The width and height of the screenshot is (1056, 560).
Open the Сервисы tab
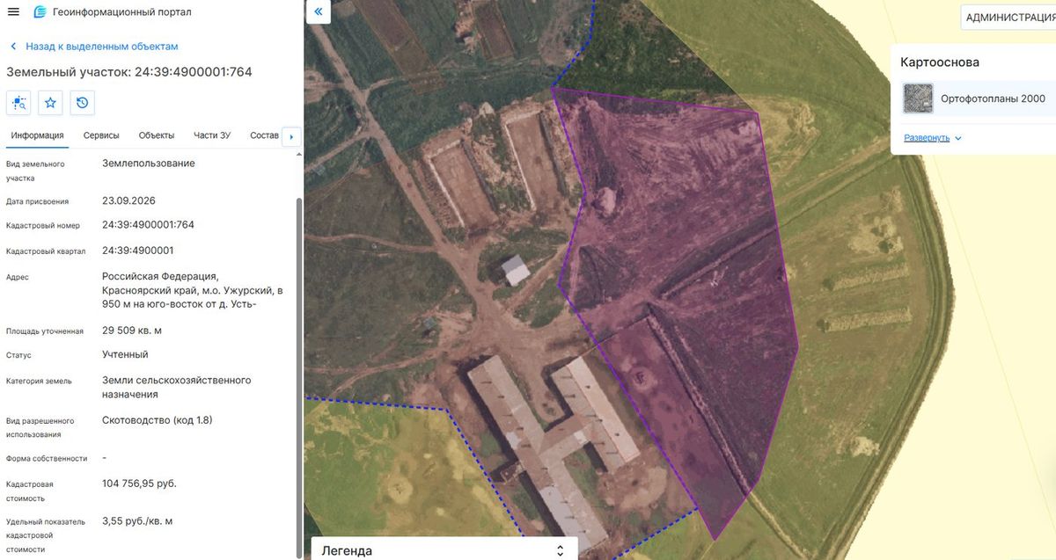pos(102,135)
